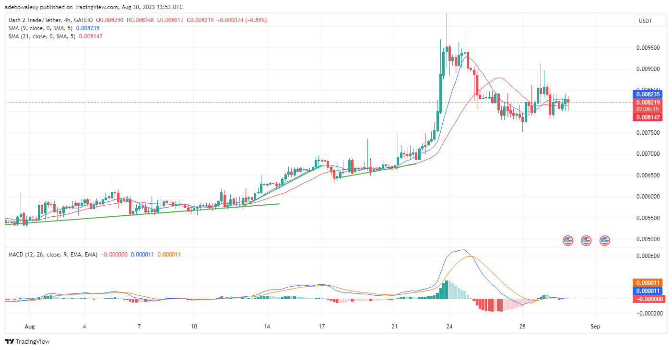Select the MACD (12, 26, close, 9, EMA, EMA) legend
672x350 pixels.
(x=53, y=255)
